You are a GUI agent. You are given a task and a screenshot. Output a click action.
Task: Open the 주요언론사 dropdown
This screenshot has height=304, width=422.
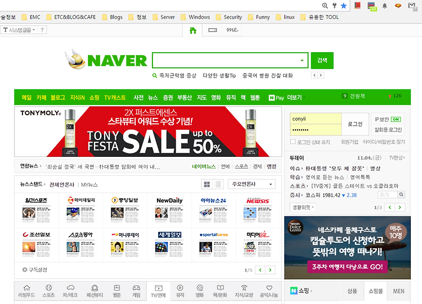click(x=252, y=184)
